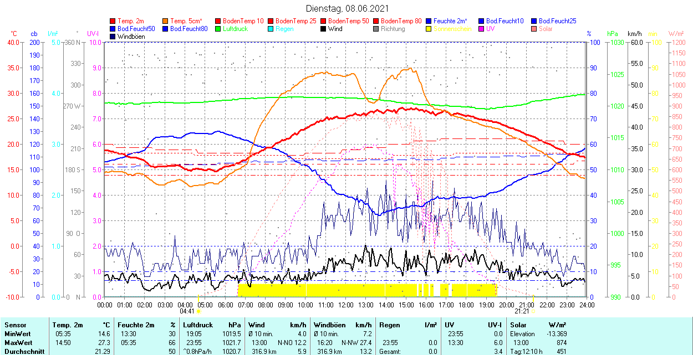Select the BodenTemp 50 legend label
The height and width of the screenshot is (355, 693).
tap(349, 21)
